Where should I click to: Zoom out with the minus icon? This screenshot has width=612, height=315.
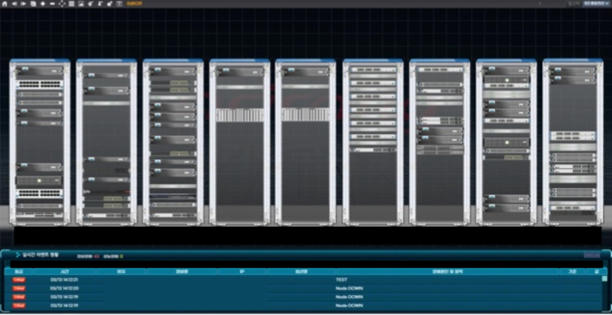pyautogui.click(x=52, y=3)
